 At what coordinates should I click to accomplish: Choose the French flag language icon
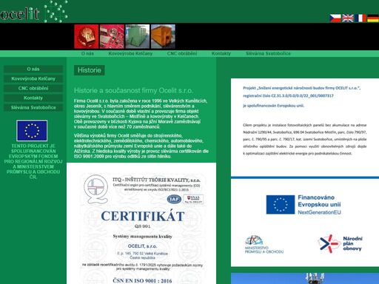(x=360, y=18)
